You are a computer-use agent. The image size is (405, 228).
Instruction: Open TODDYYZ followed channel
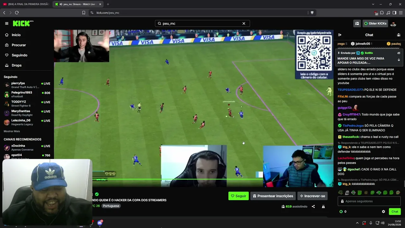click(x=27, y=104)
